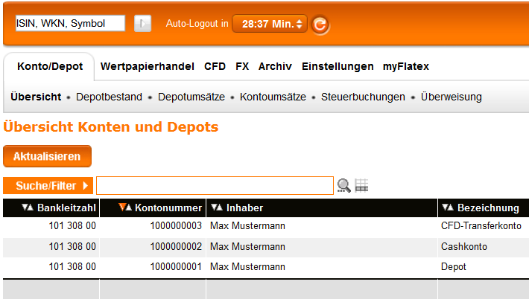Sort by Bankleitzahl column arrows
The image size is (529, 302).
click(x=27, y=208)
